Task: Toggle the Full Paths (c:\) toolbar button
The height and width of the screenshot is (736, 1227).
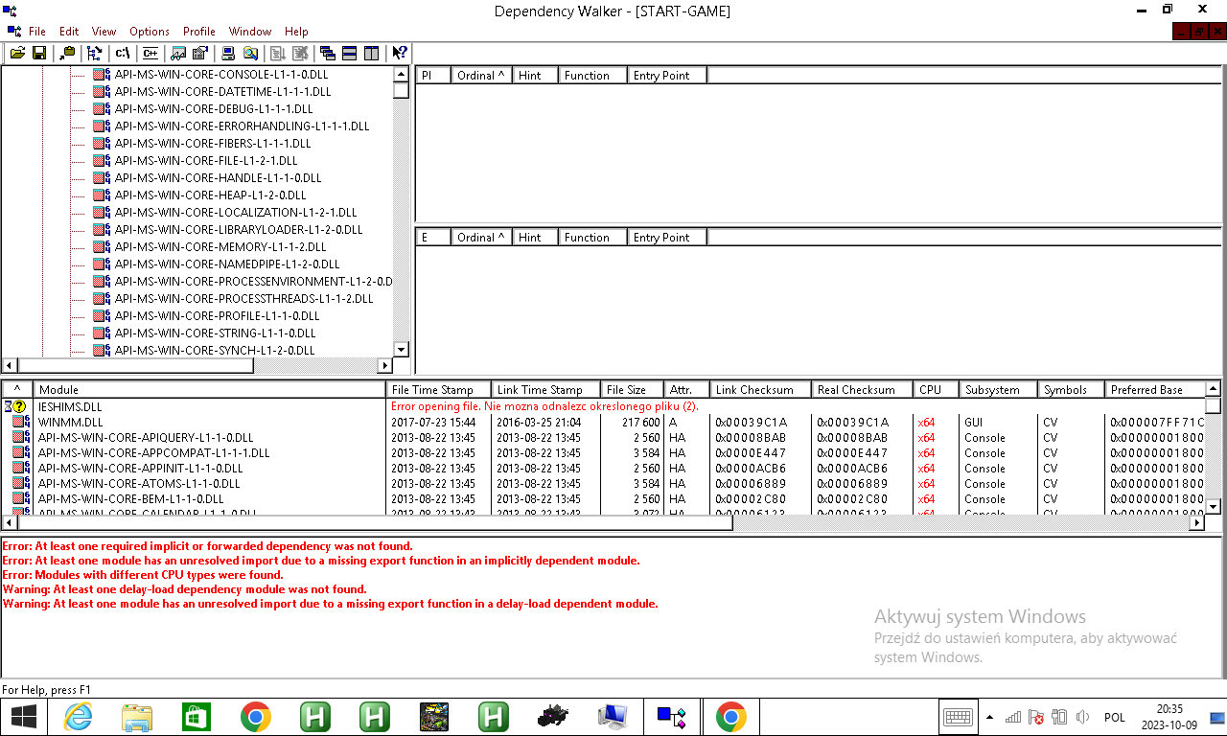Action: click(123, 54)
